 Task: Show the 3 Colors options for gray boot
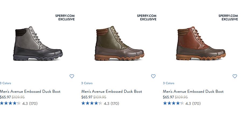(5, 83)
